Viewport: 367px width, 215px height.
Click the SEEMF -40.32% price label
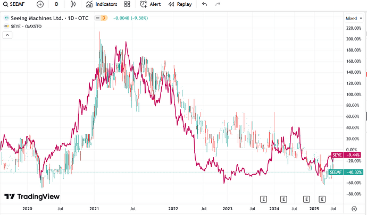pyautogui.click(x=345, y=172)
